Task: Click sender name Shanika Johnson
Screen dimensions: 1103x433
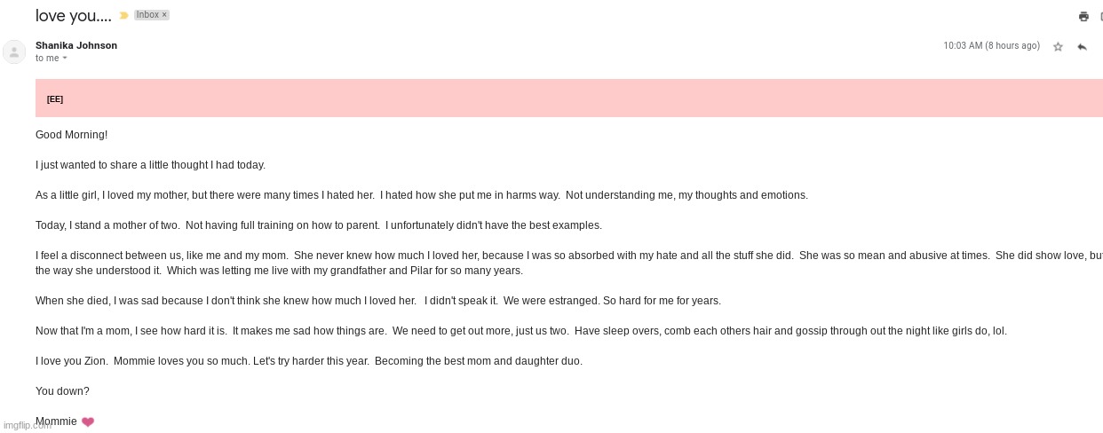Action: pos(76,45)
